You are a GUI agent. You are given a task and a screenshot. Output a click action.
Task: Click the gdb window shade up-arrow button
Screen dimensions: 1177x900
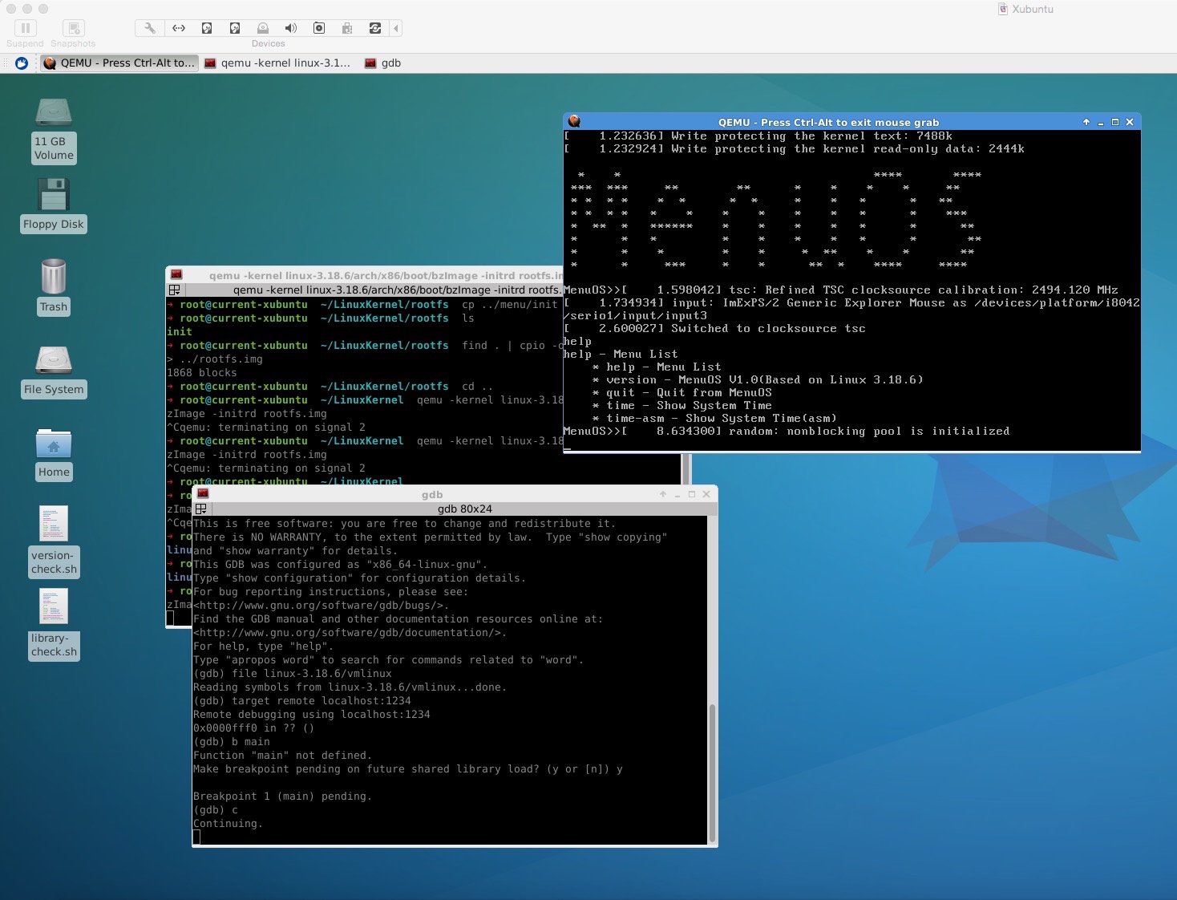coord(663,494)
